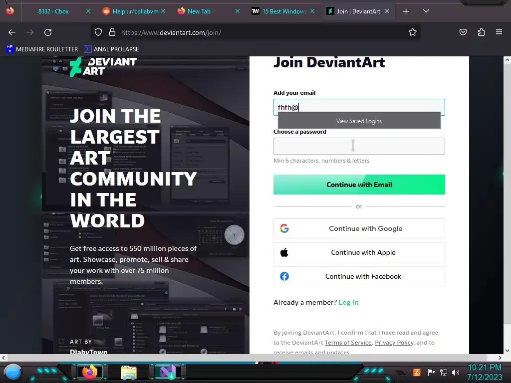Select the Join DeviantArt tab
Screen dimensions: 511x383
pyautogui.click(x=358, y=11)
